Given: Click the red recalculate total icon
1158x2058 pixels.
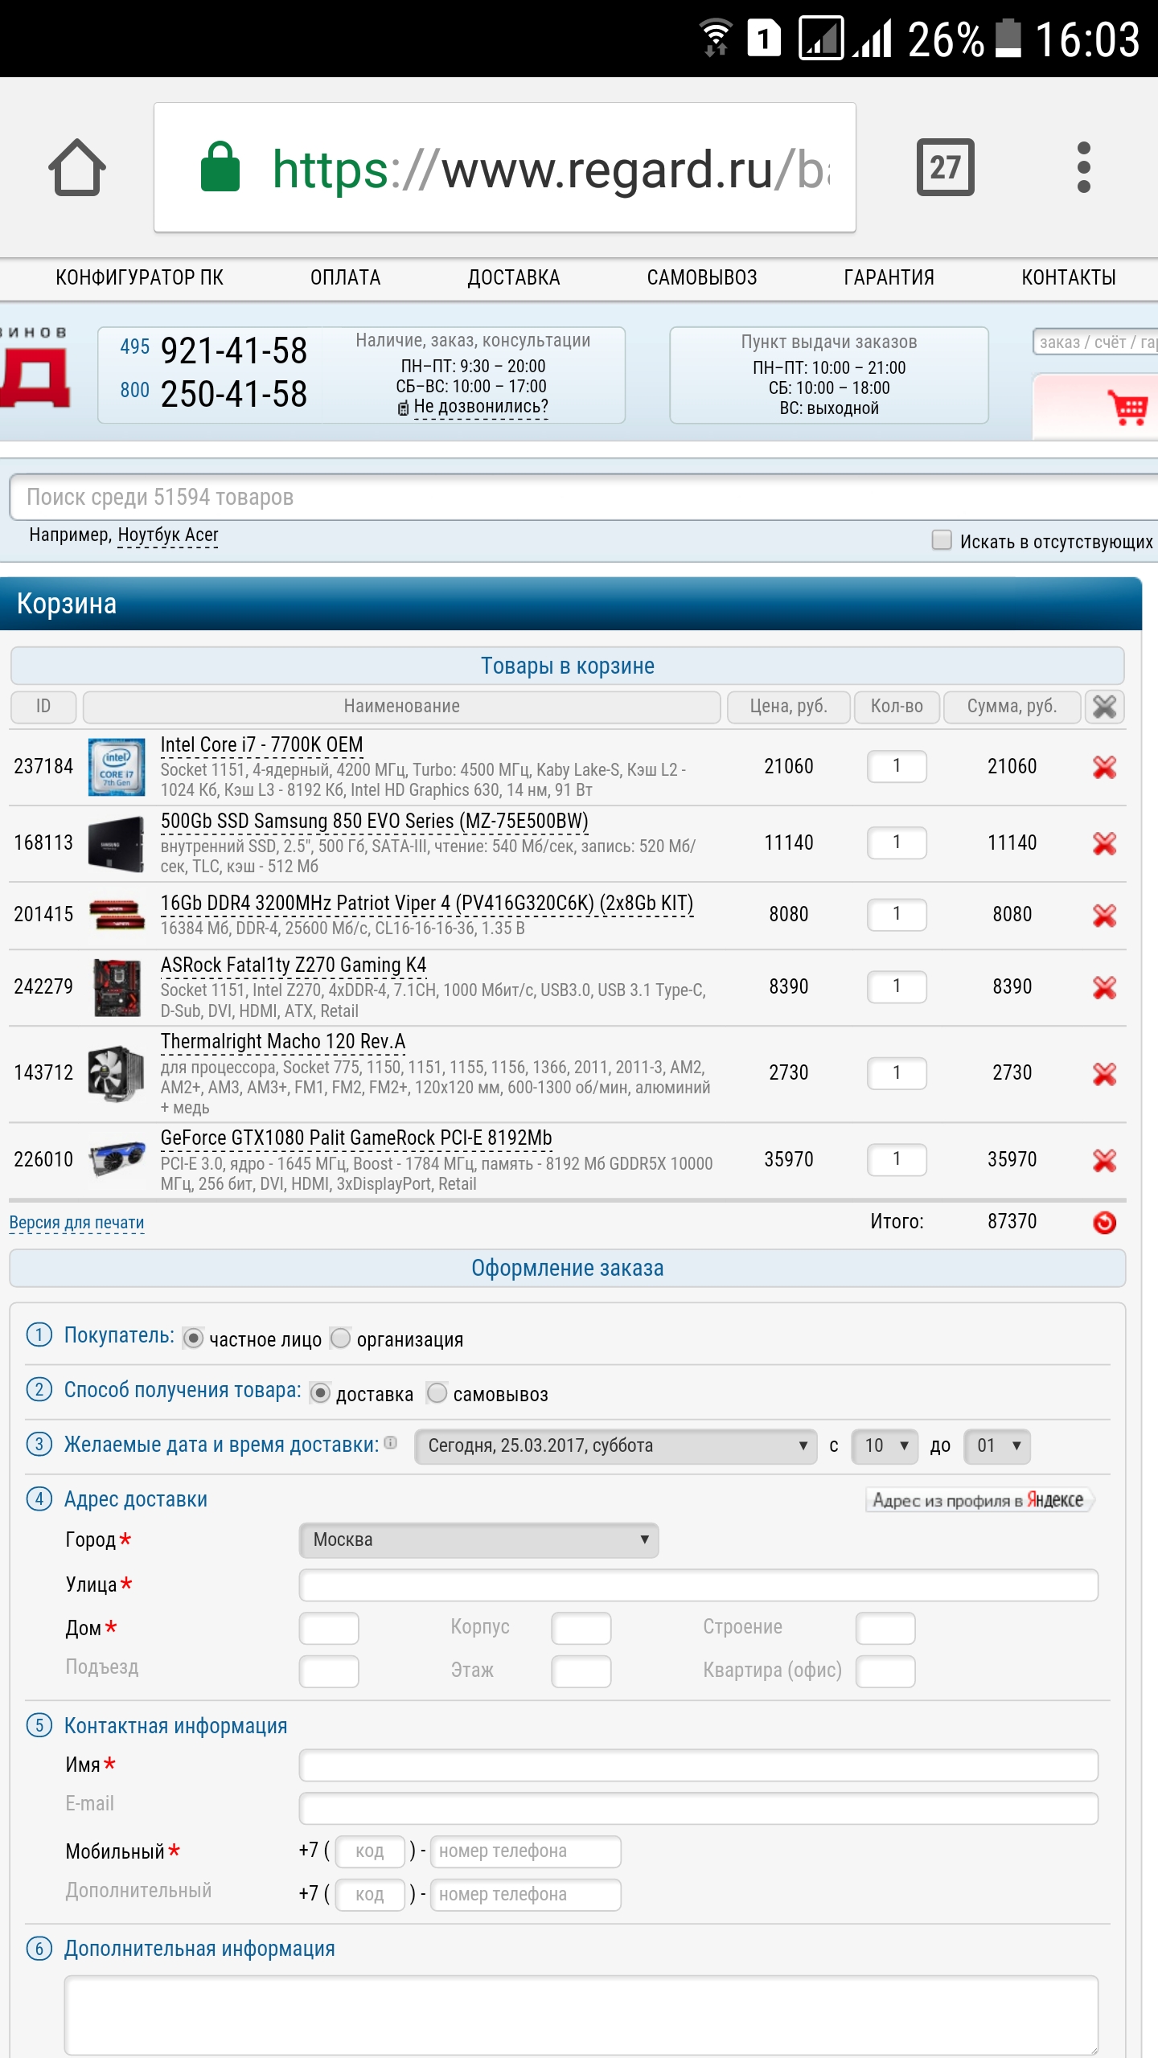Looking at the screenshot, I should (x=1104, y=1222).
